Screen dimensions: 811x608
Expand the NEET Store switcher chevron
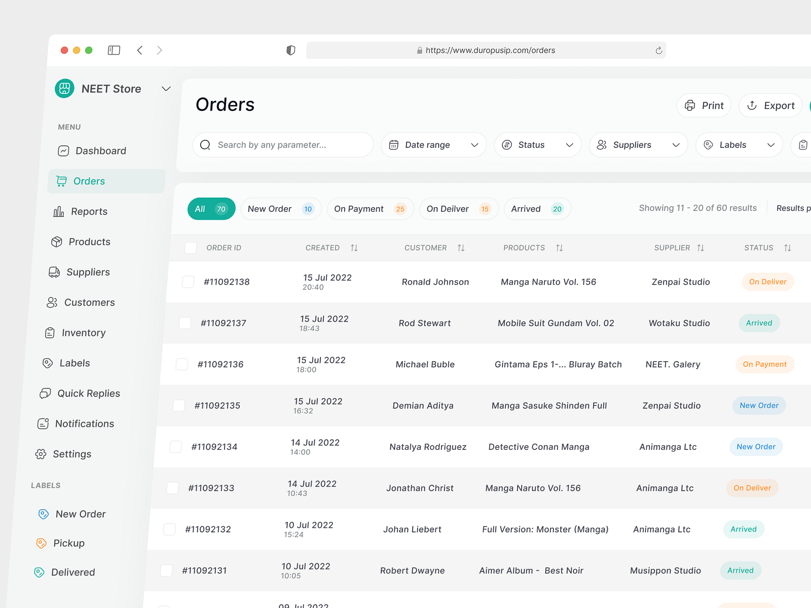tap(166, 89)
